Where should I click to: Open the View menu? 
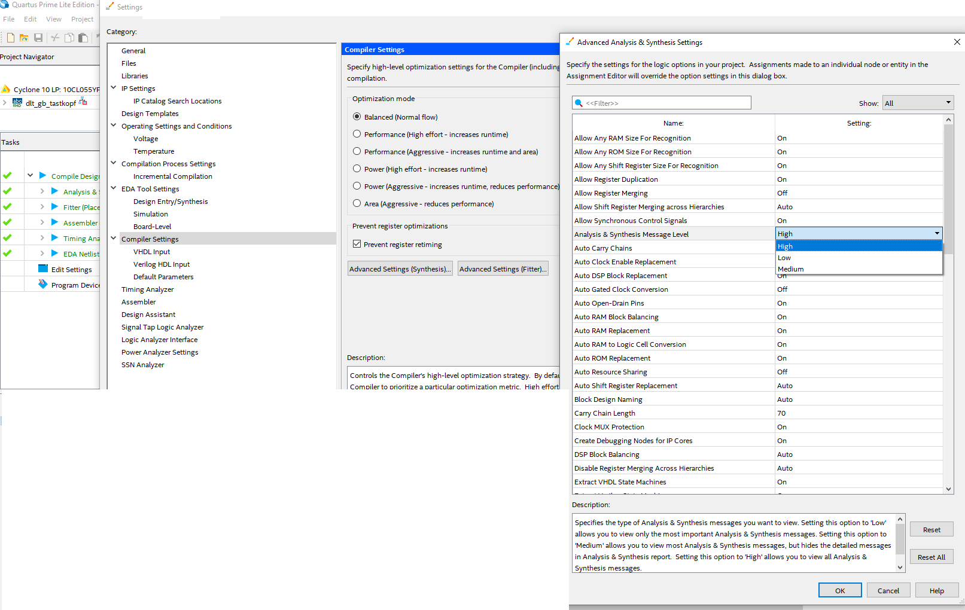(54, 19)
